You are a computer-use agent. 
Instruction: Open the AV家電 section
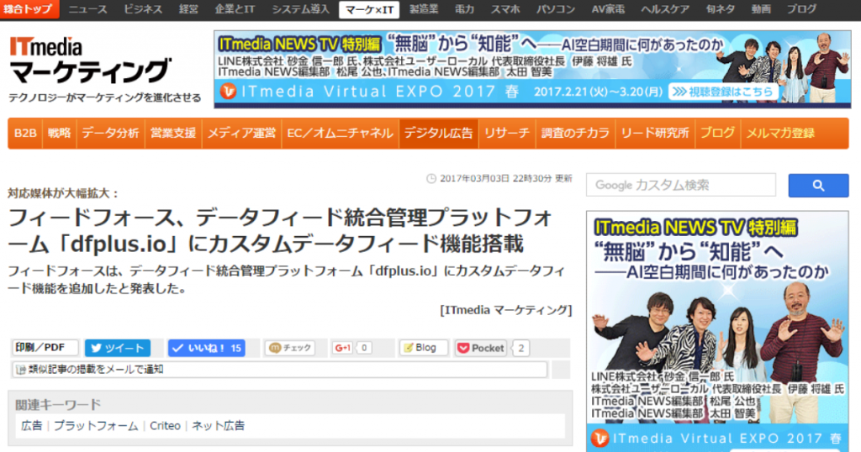tap(608, 9)
